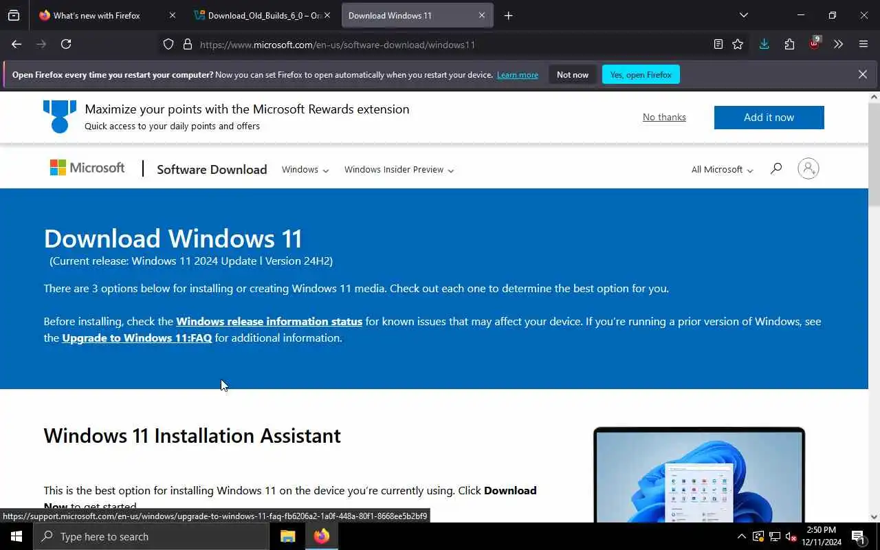Click the page vertical scrollbar thumb

(x=874, y=155)
